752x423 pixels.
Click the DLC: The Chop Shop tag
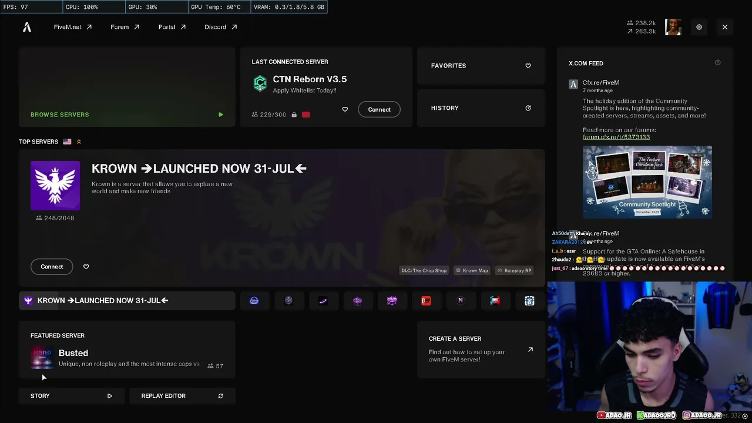424,270
